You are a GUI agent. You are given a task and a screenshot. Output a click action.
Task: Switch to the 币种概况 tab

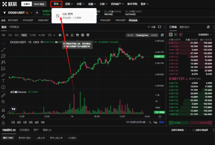click(x=14, y=27)
